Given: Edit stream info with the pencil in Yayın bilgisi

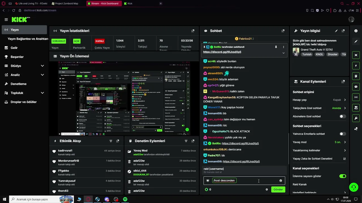Looking at the screenshot, I should tap(336, 31).
